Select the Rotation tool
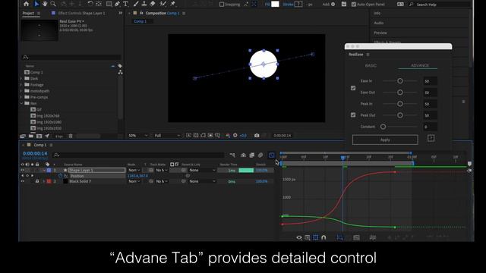 (90, 4)
